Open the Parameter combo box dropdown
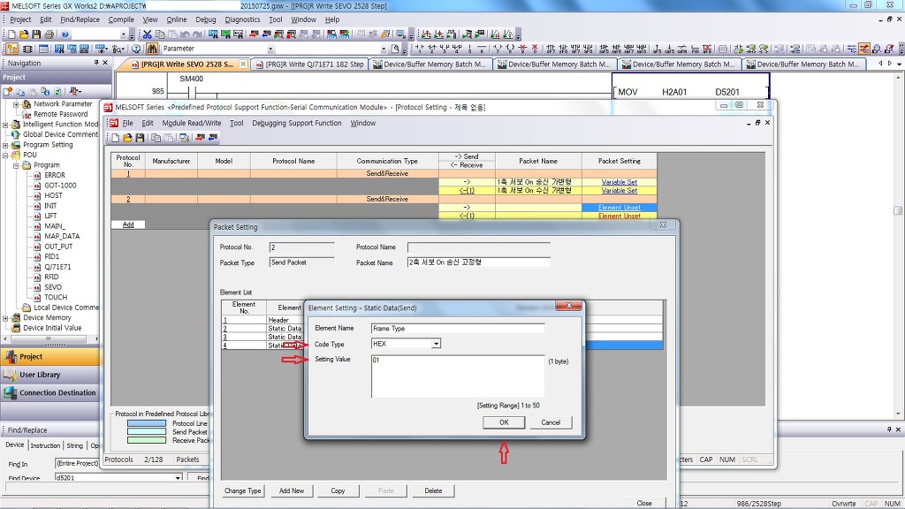Image resolution: width=905 pixels, height=509 pixels. pos(270,49)
